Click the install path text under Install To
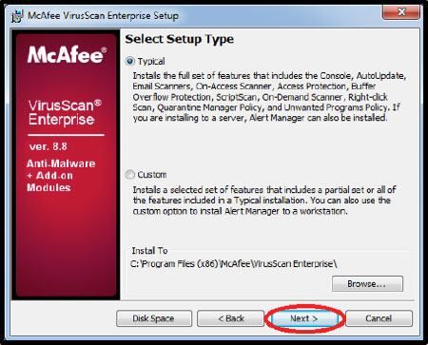 [234, 263]
